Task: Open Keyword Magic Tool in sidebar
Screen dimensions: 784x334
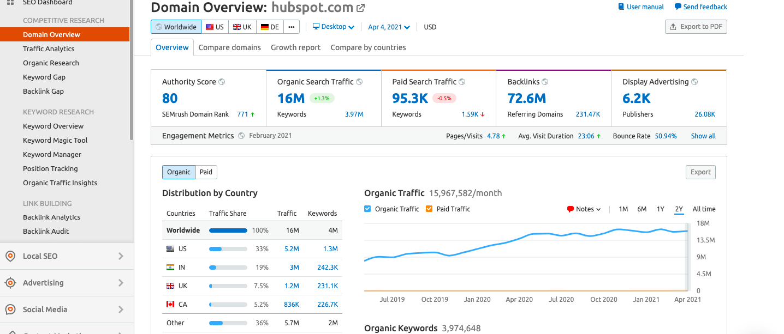Action: (x=55, y=140)
